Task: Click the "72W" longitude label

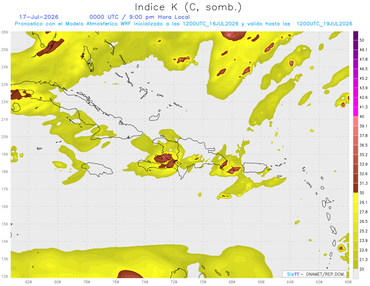Action: coord(174,282)
